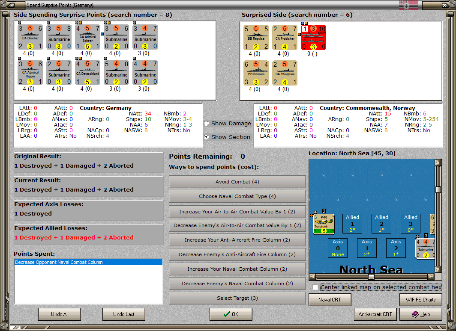Click the map's scroll up arrow

click(438, 163)
